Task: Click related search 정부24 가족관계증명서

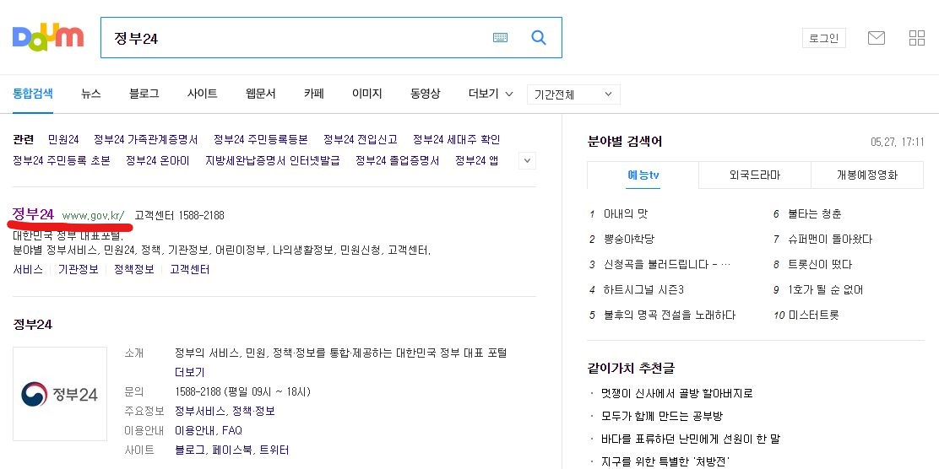Action: pyautogui.click(x=145, y=139)
